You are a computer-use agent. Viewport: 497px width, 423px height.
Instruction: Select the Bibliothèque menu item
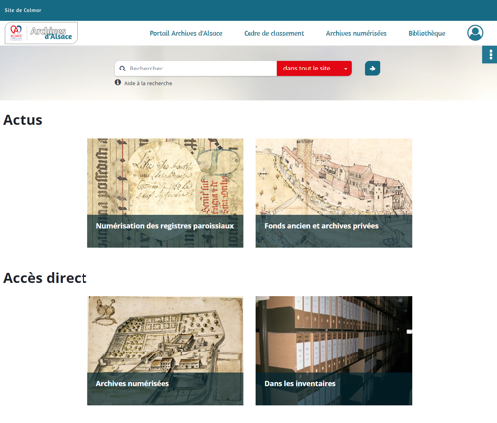426,33
